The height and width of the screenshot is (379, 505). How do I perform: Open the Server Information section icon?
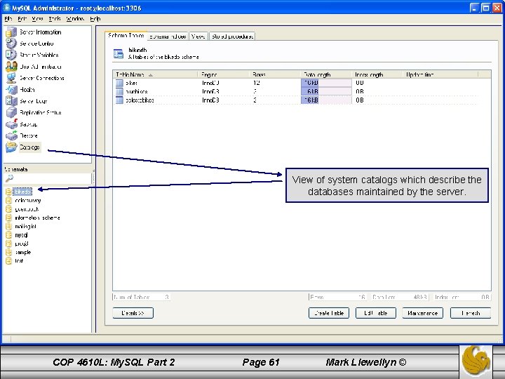(x=11, y=32)
